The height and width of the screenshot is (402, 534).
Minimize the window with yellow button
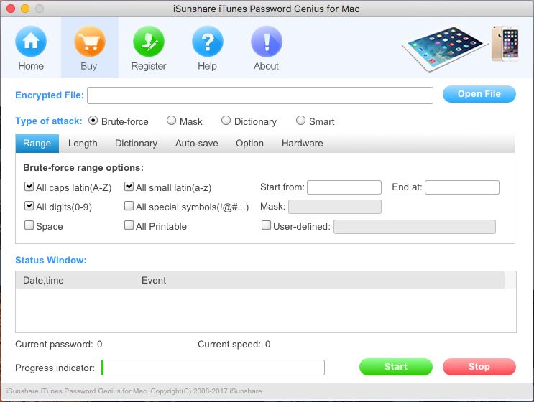coord(25,9)
